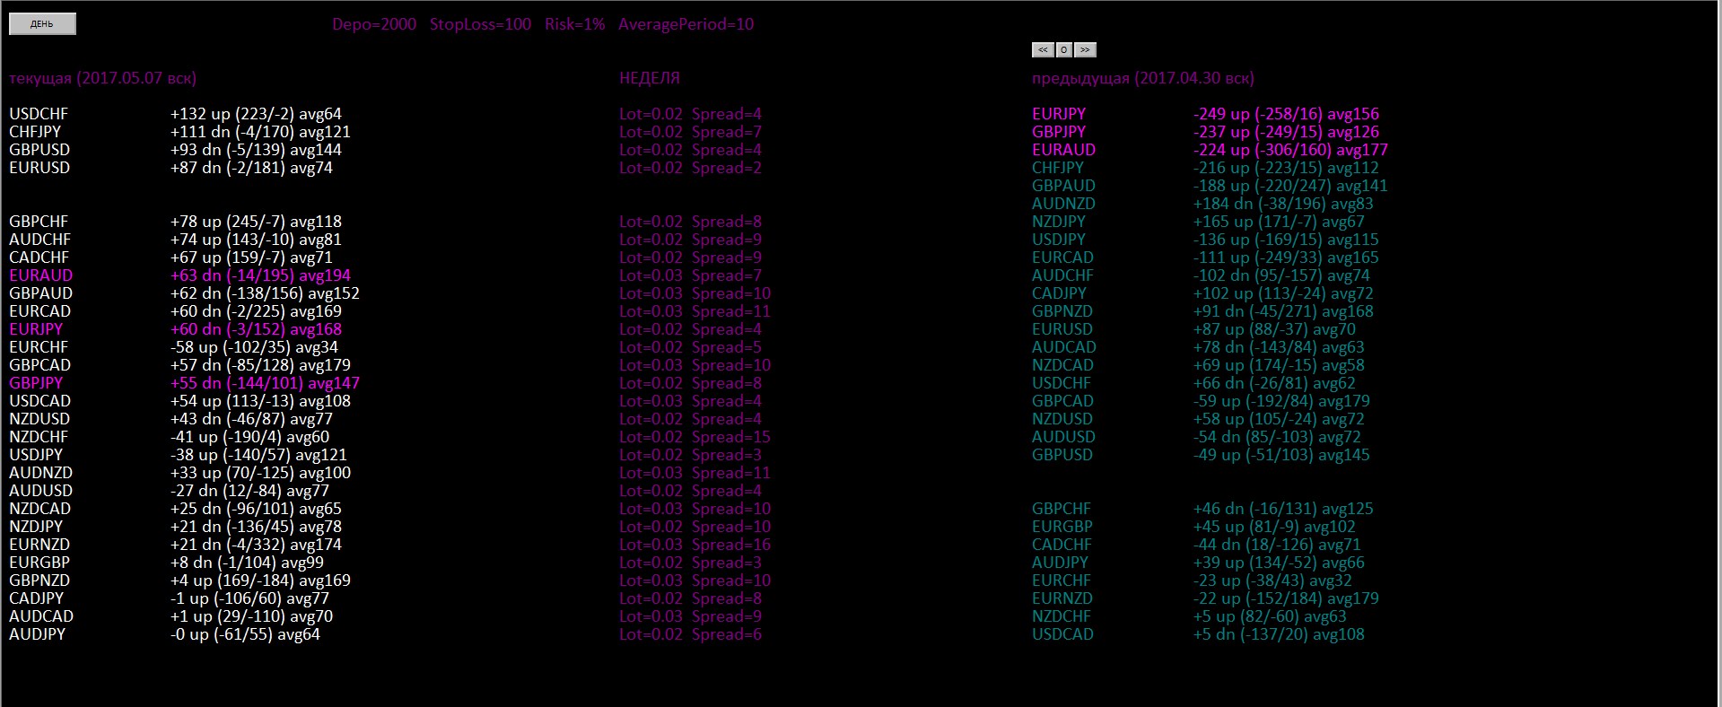Select the value +21 dn (-4/332) avg174
1722x707 pixels.
pyautogui.click(x=256, y=545)
